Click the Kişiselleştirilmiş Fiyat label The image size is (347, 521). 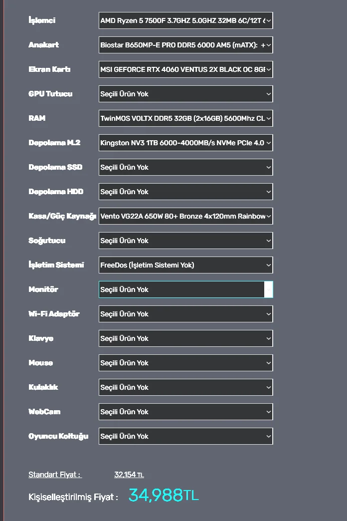tap(73, 497)
